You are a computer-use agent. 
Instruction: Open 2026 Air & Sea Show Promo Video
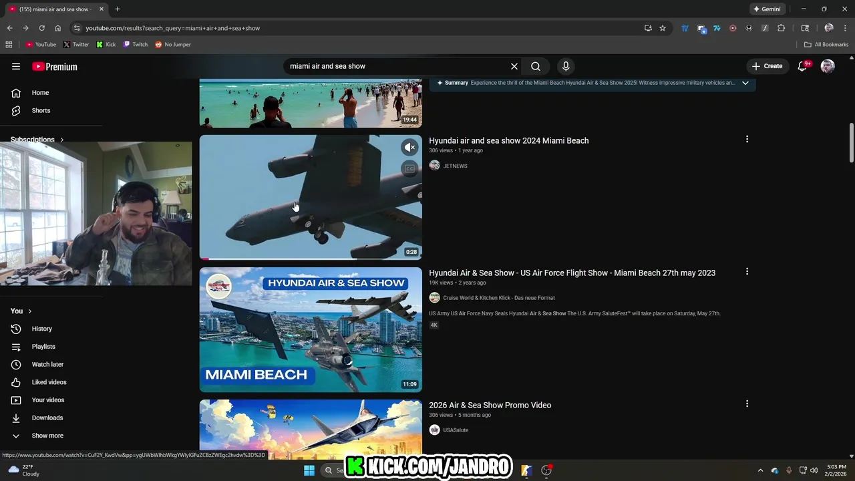(x=490, y=406)
